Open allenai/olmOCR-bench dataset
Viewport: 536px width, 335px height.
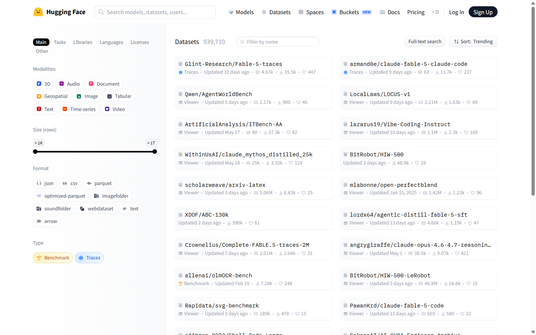point(254,279)
